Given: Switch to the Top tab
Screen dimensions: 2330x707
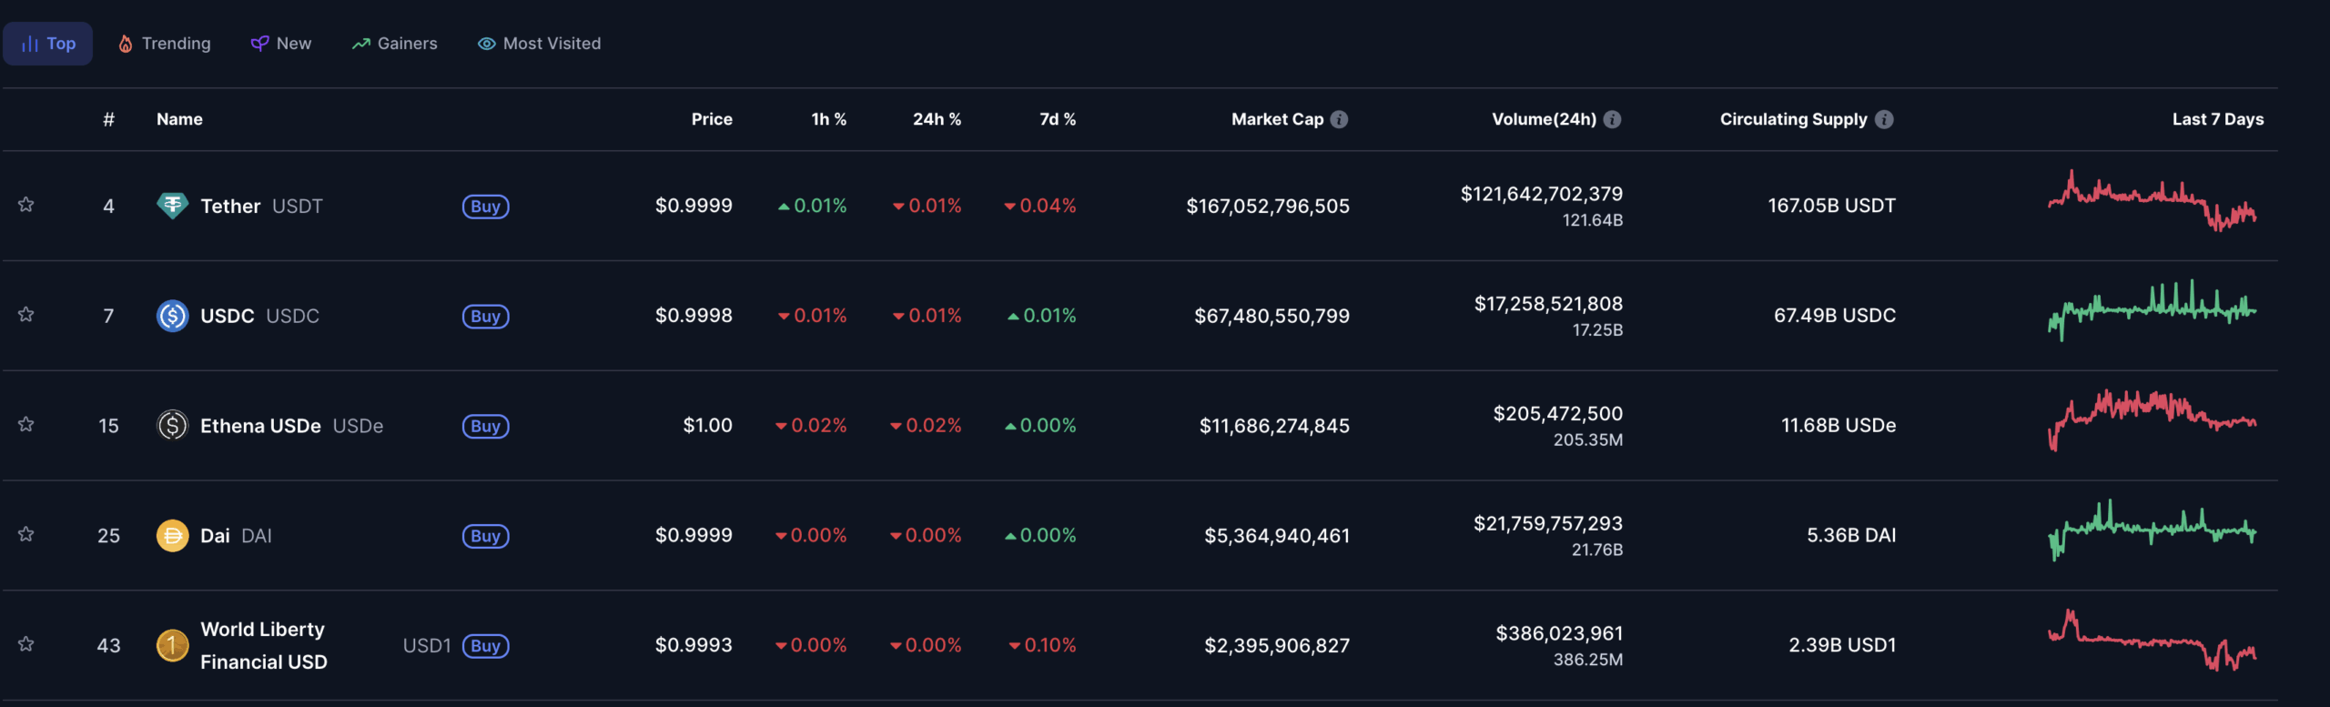Looking at the screenshot, I should (47, 43).
